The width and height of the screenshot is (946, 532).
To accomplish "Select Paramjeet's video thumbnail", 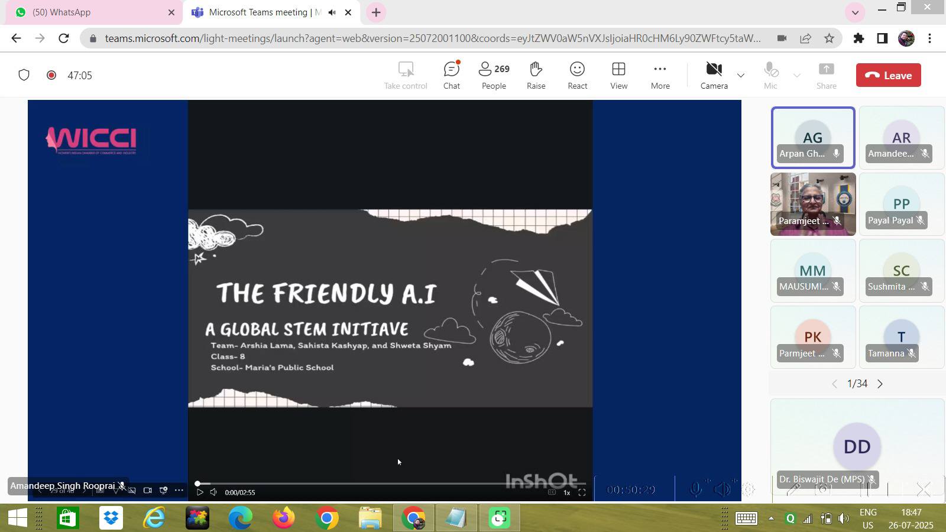I will pos(812,204).
